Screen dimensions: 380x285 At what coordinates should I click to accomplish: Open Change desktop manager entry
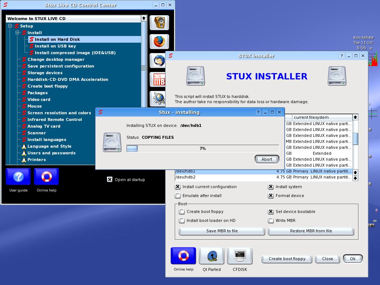(56, 59)
